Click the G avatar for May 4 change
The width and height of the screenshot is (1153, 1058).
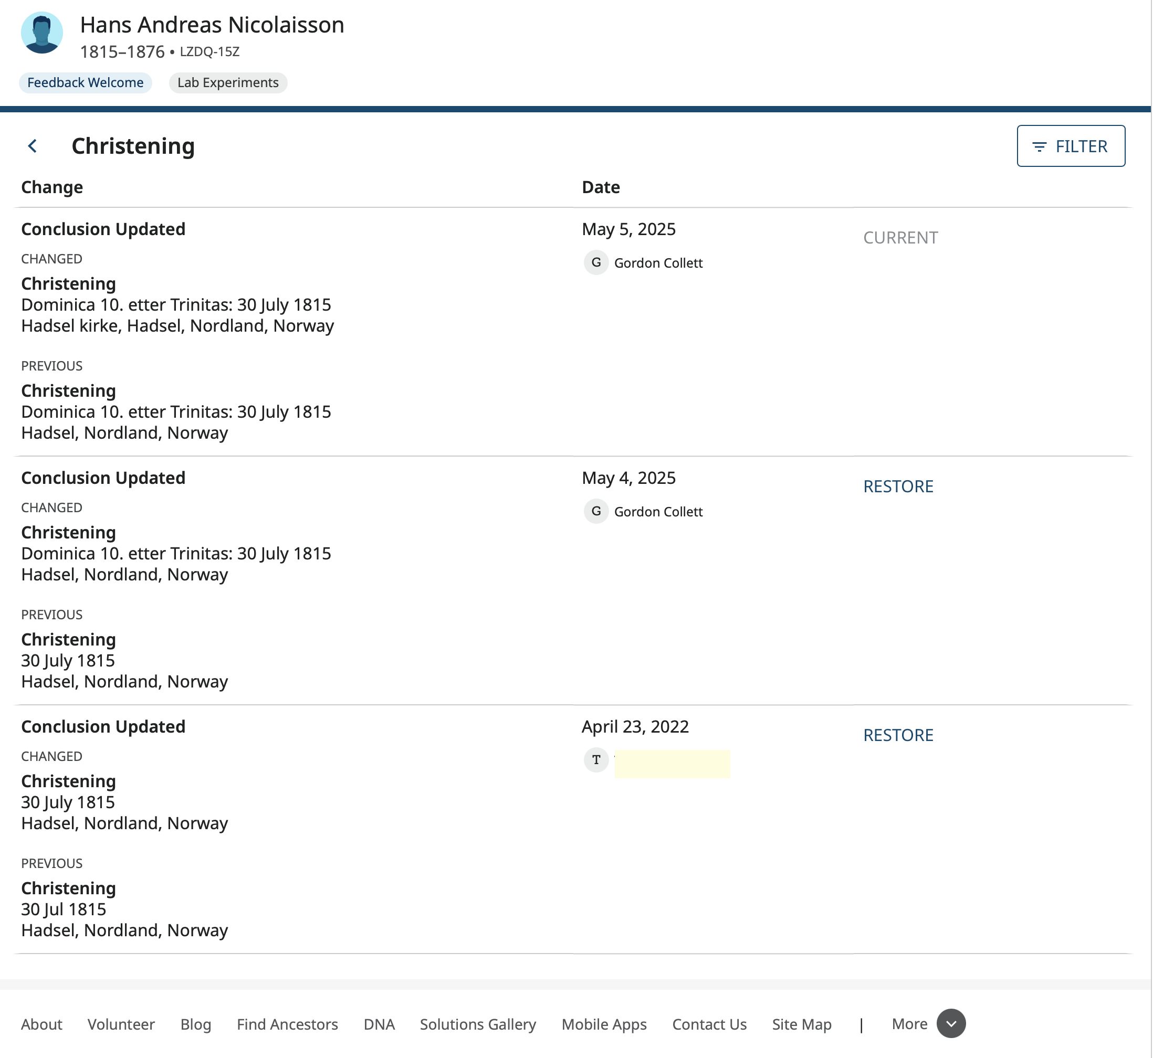coord(596,511)
